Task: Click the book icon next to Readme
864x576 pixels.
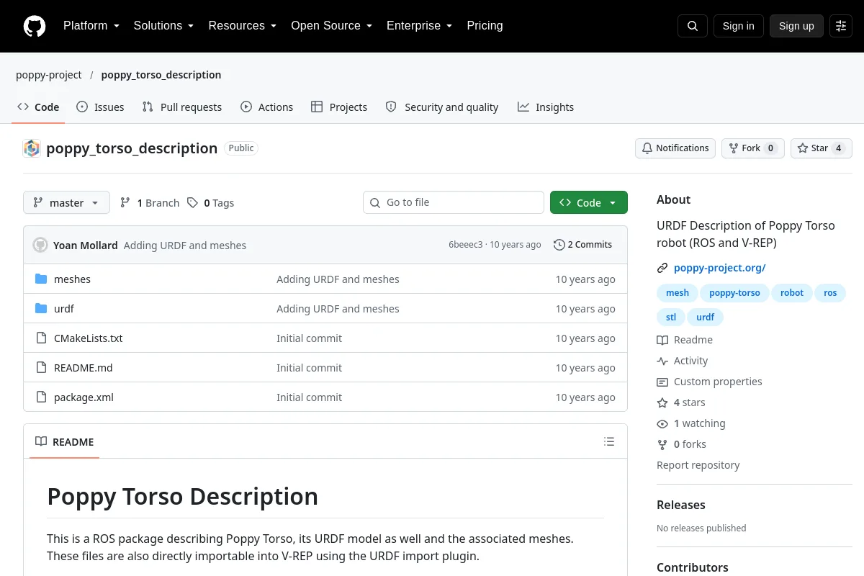Action: pyautogui.click(x=662, y=340)
